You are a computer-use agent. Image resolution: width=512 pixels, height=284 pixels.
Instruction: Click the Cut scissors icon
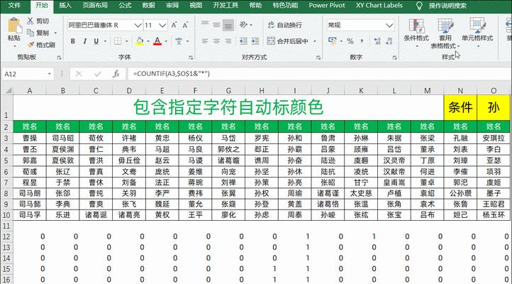pos(30,21)
